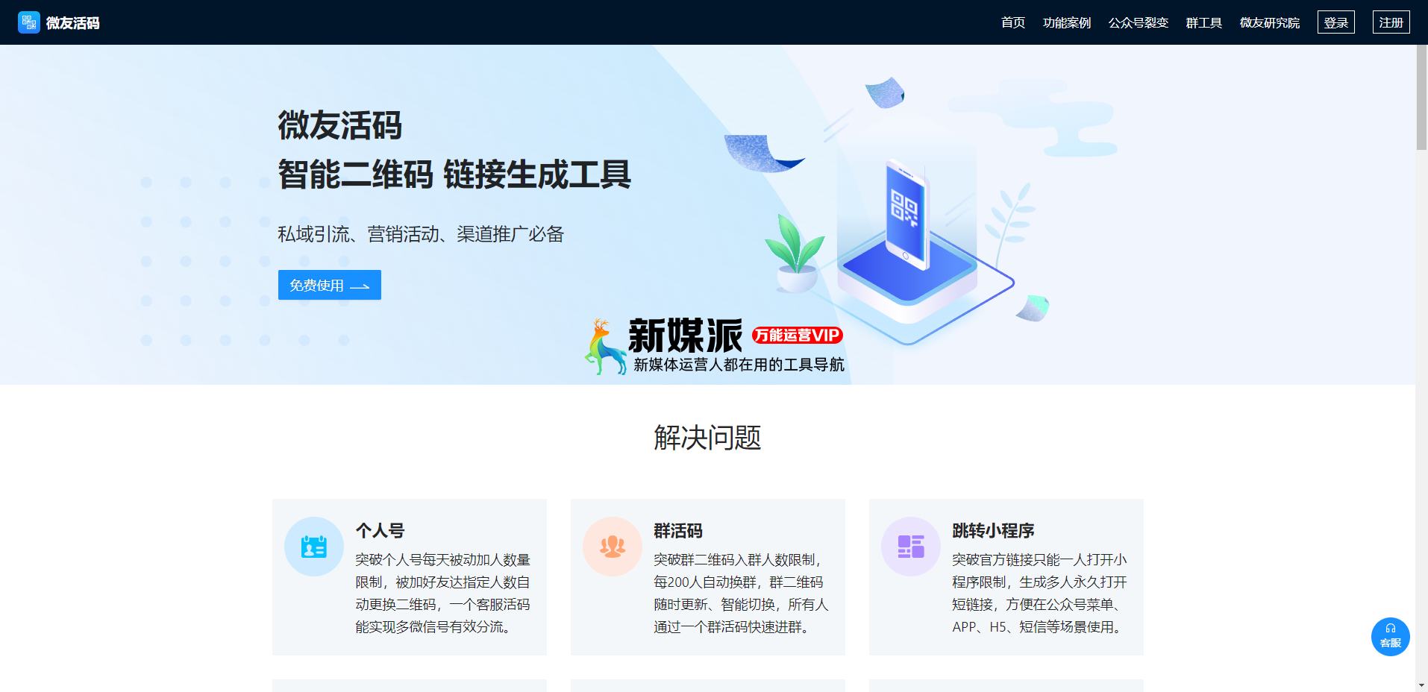
Task: Click the 个人号 contact card icon
Action: 314,547
